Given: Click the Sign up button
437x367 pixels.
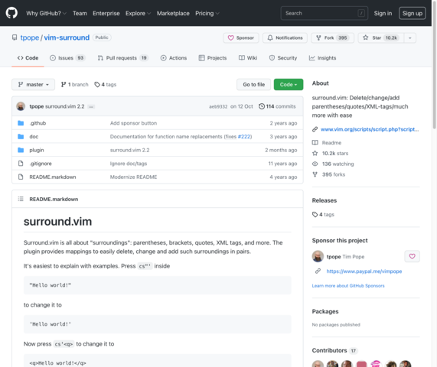Looking at the screenshot, I should tap(413, 13).
